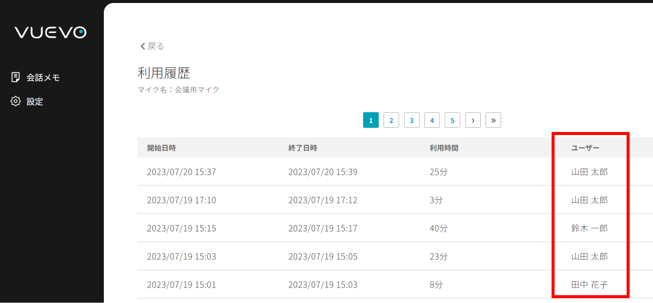Click the ユーザー column header

585,148
